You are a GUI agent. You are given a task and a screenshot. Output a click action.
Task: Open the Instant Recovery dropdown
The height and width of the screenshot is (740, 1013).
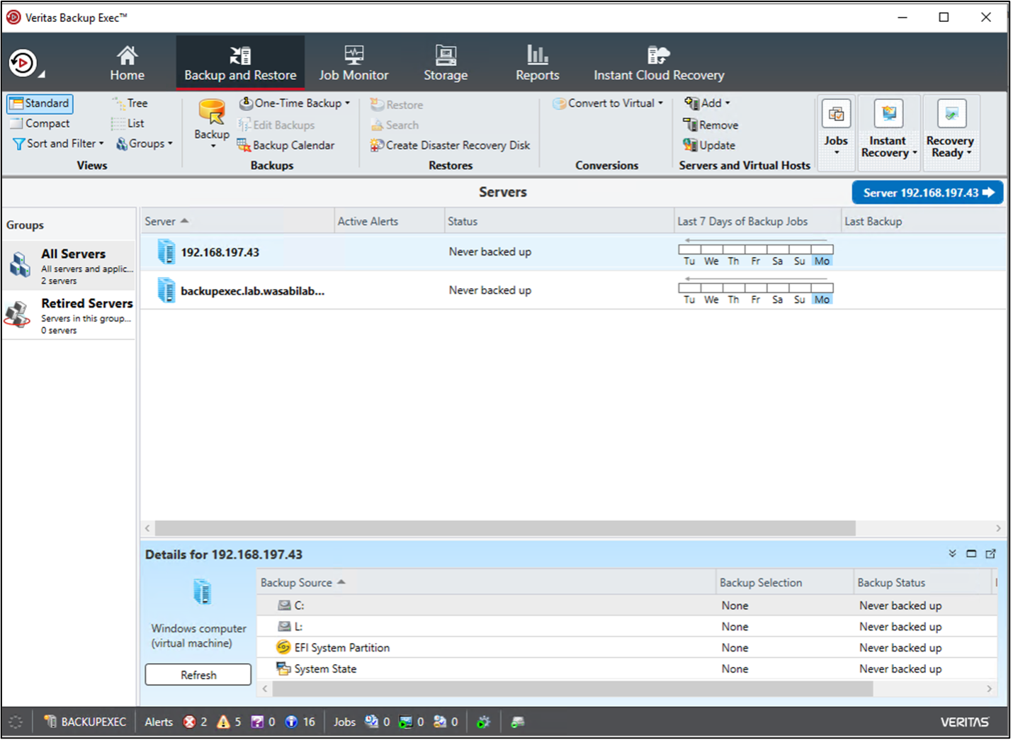(888, 132)
